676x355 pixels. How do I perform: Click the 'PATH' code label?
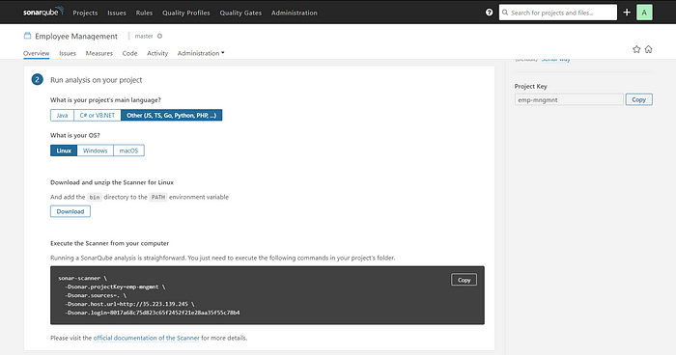(x=158, y=198)
